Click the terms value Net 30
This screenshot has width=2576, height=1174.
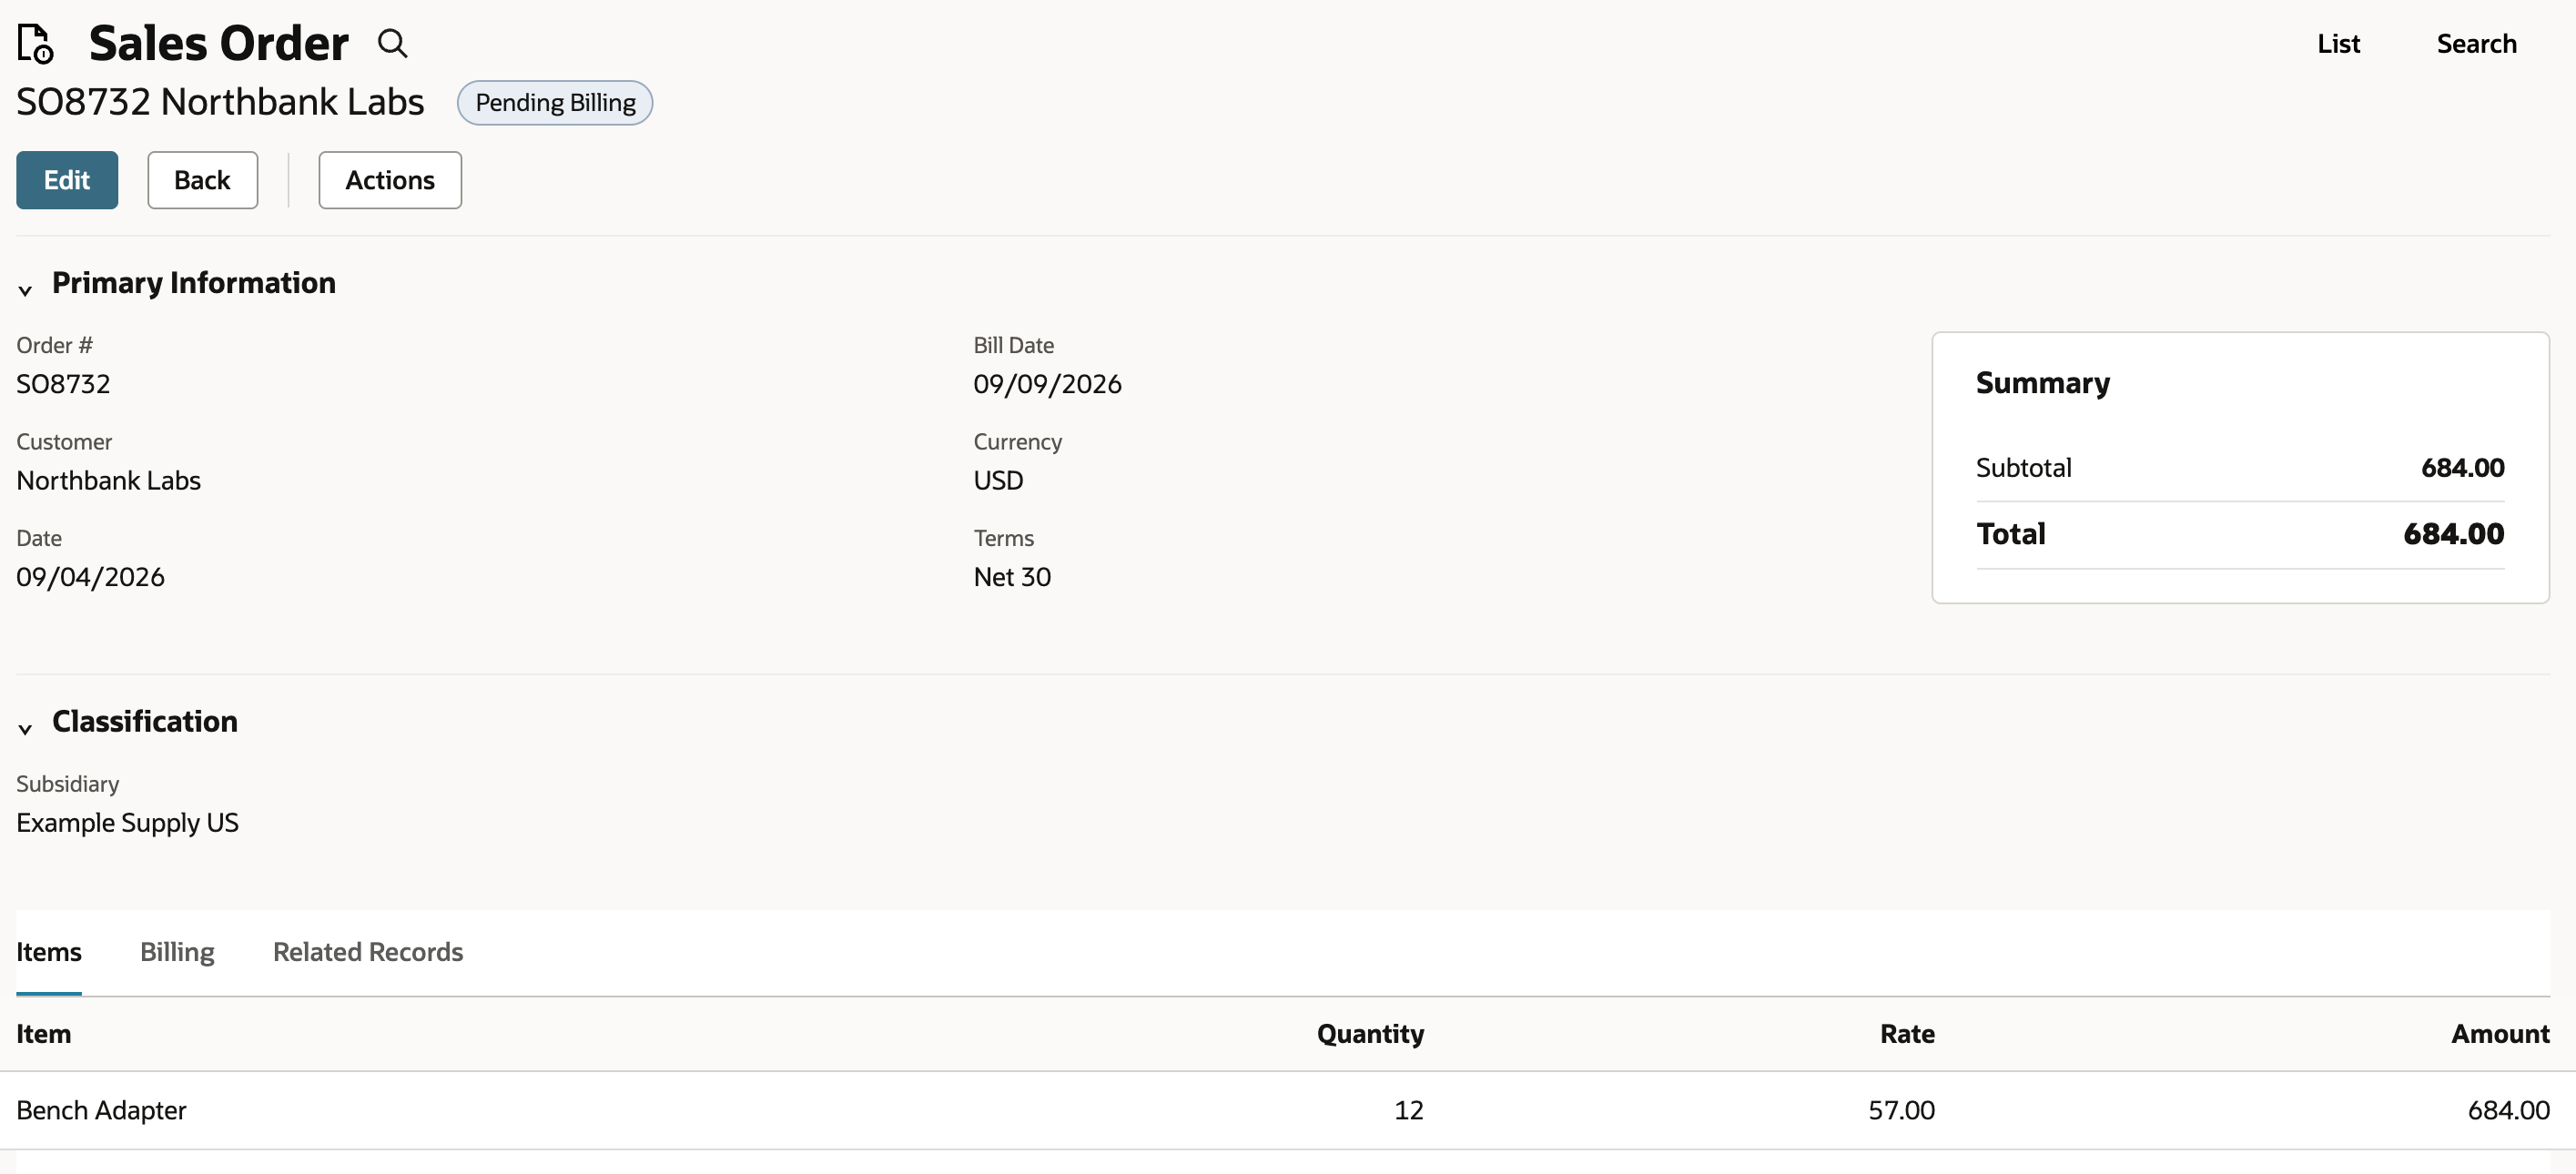(x=1012, y=577)
